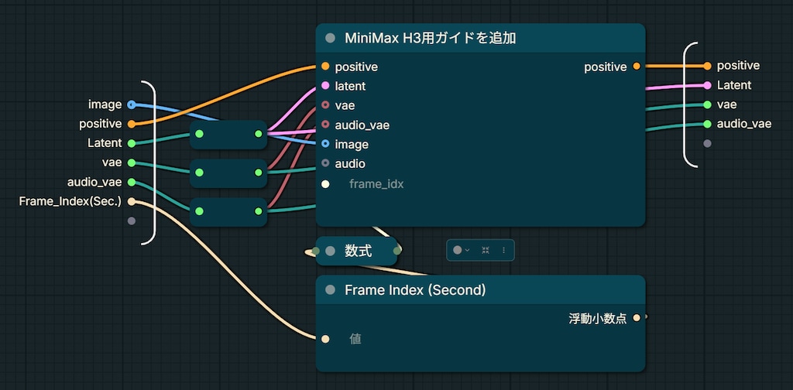Click the gray audio input socket on MiniMax node

(325, 164)
